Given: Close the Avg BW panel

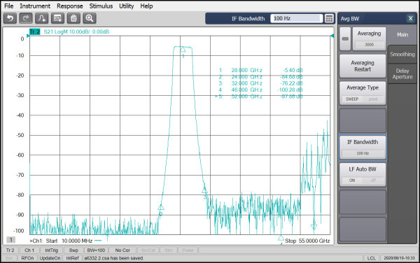Looking at the screenshot, I should point(410,18).
